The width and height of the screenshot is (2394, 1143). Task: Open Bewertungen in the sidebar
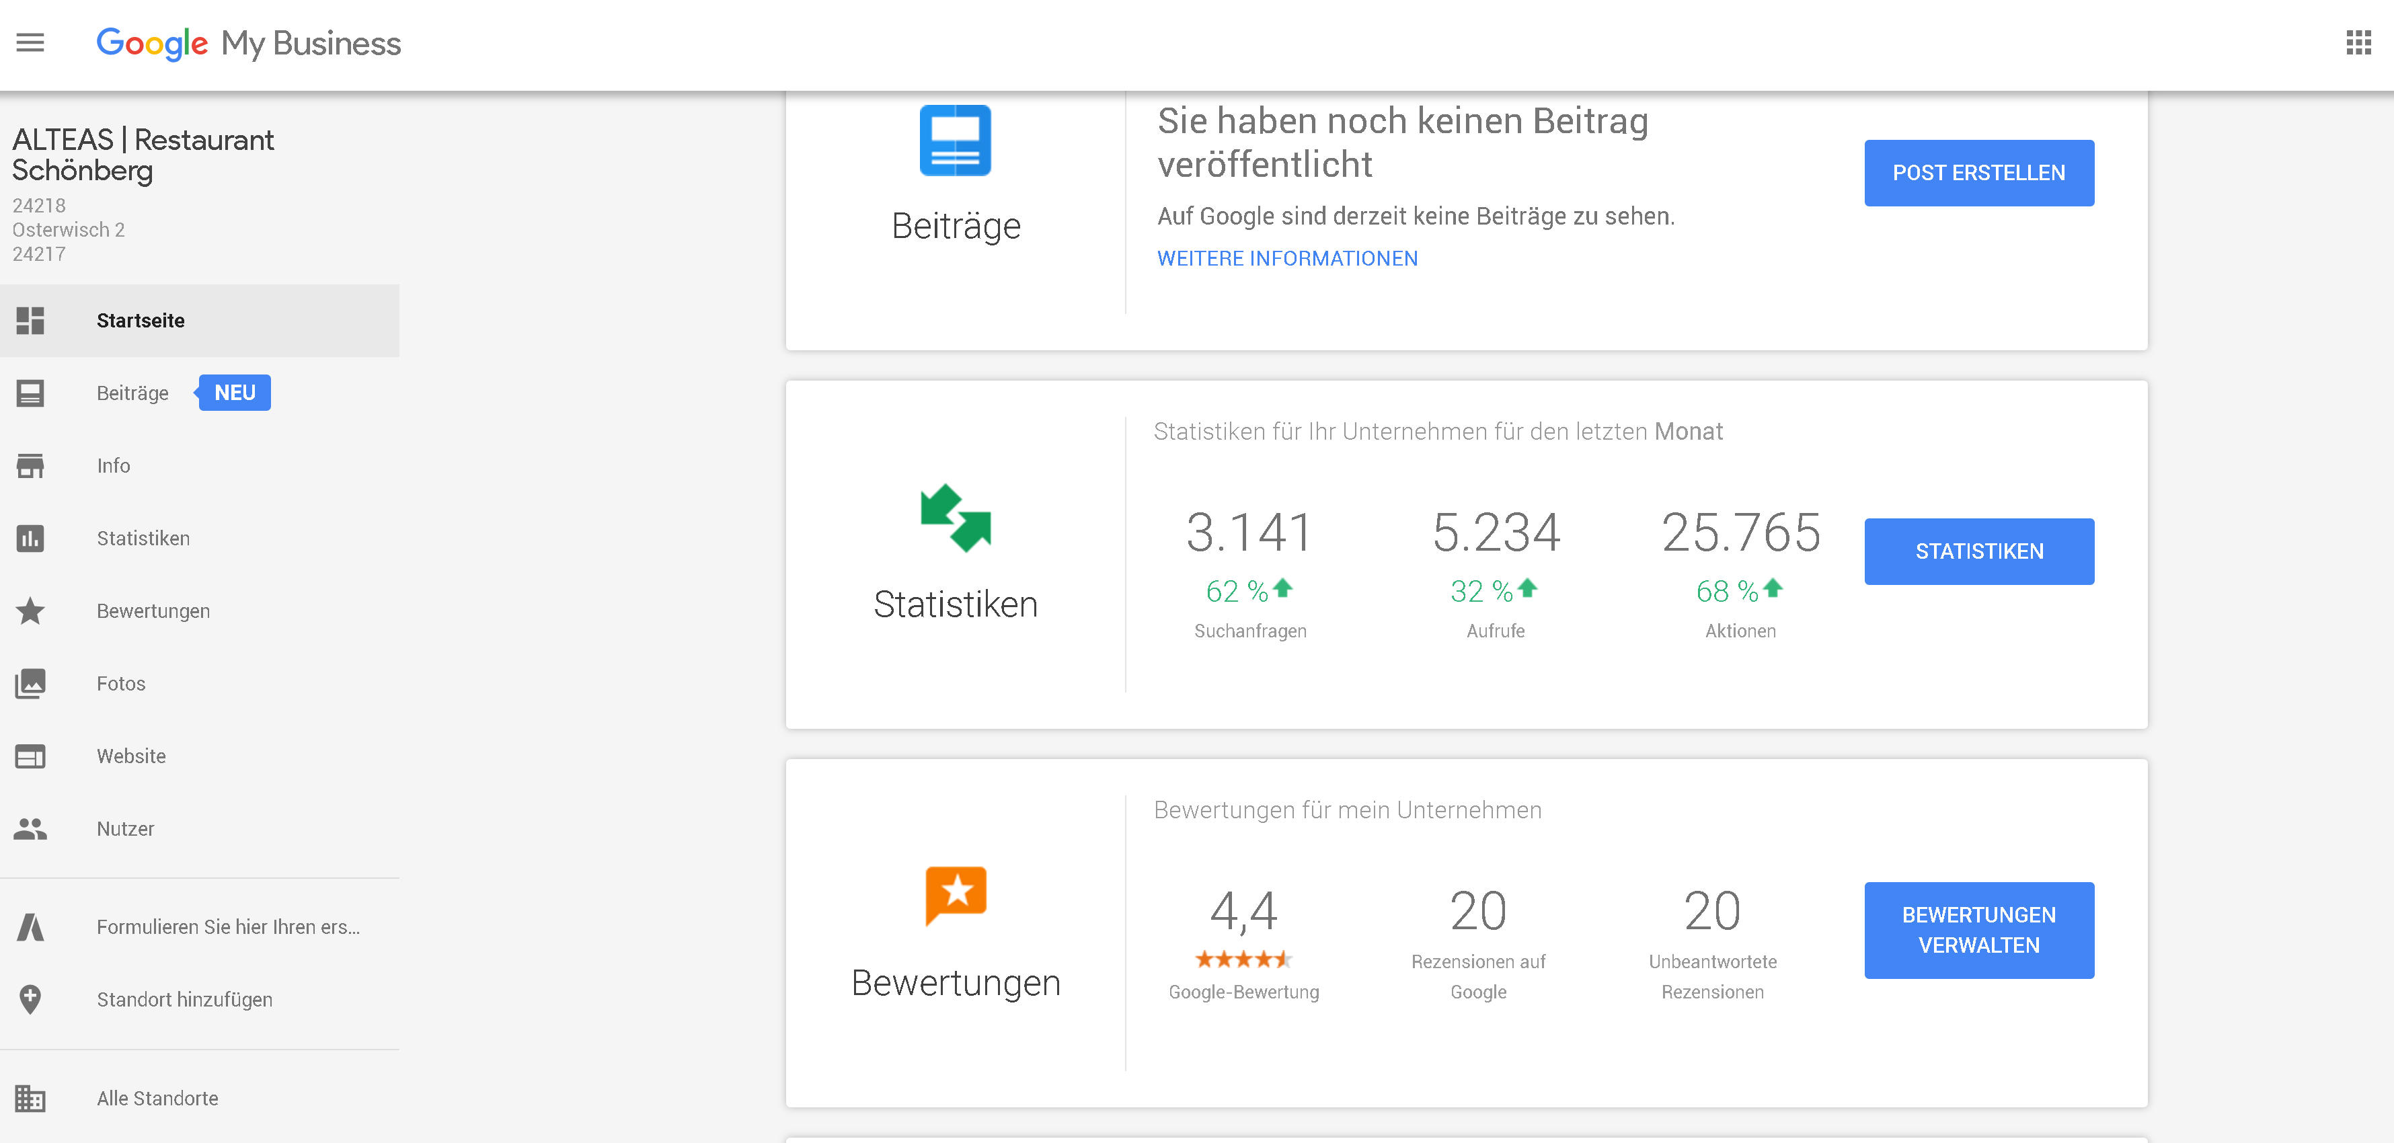pos(200,610)
